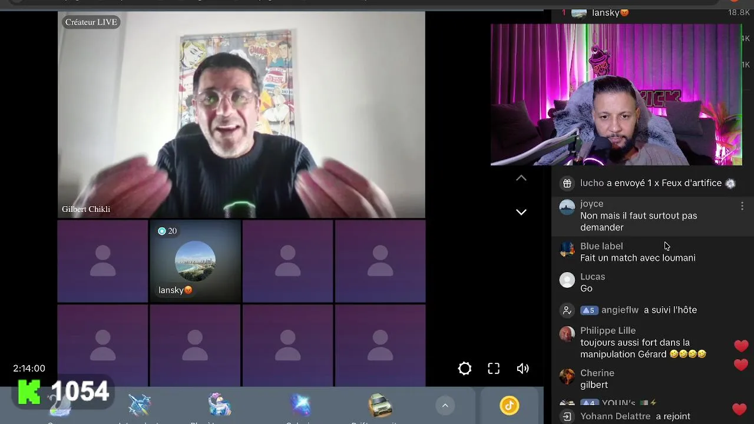Screen dimensions: 754x424
Task: Expand the gift tray with up arrow
Action: (445, 405)
